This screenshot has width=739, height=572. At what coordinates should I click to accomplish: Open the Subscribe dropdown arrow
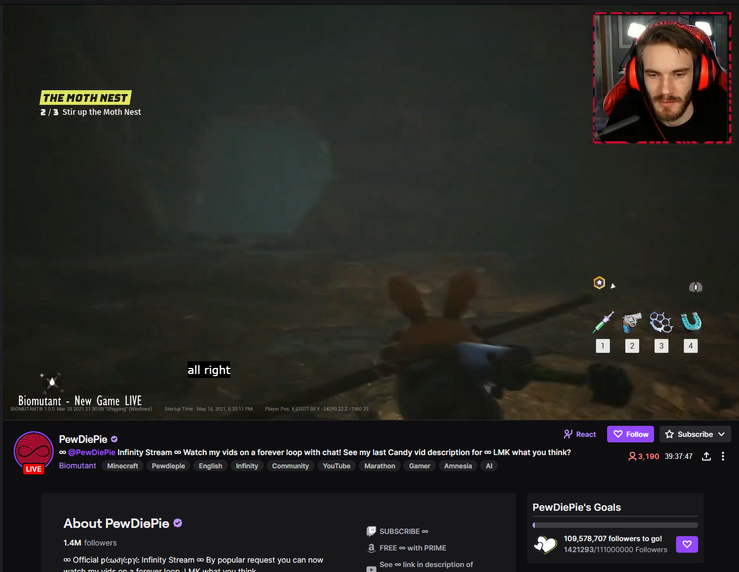coord(721,434)
